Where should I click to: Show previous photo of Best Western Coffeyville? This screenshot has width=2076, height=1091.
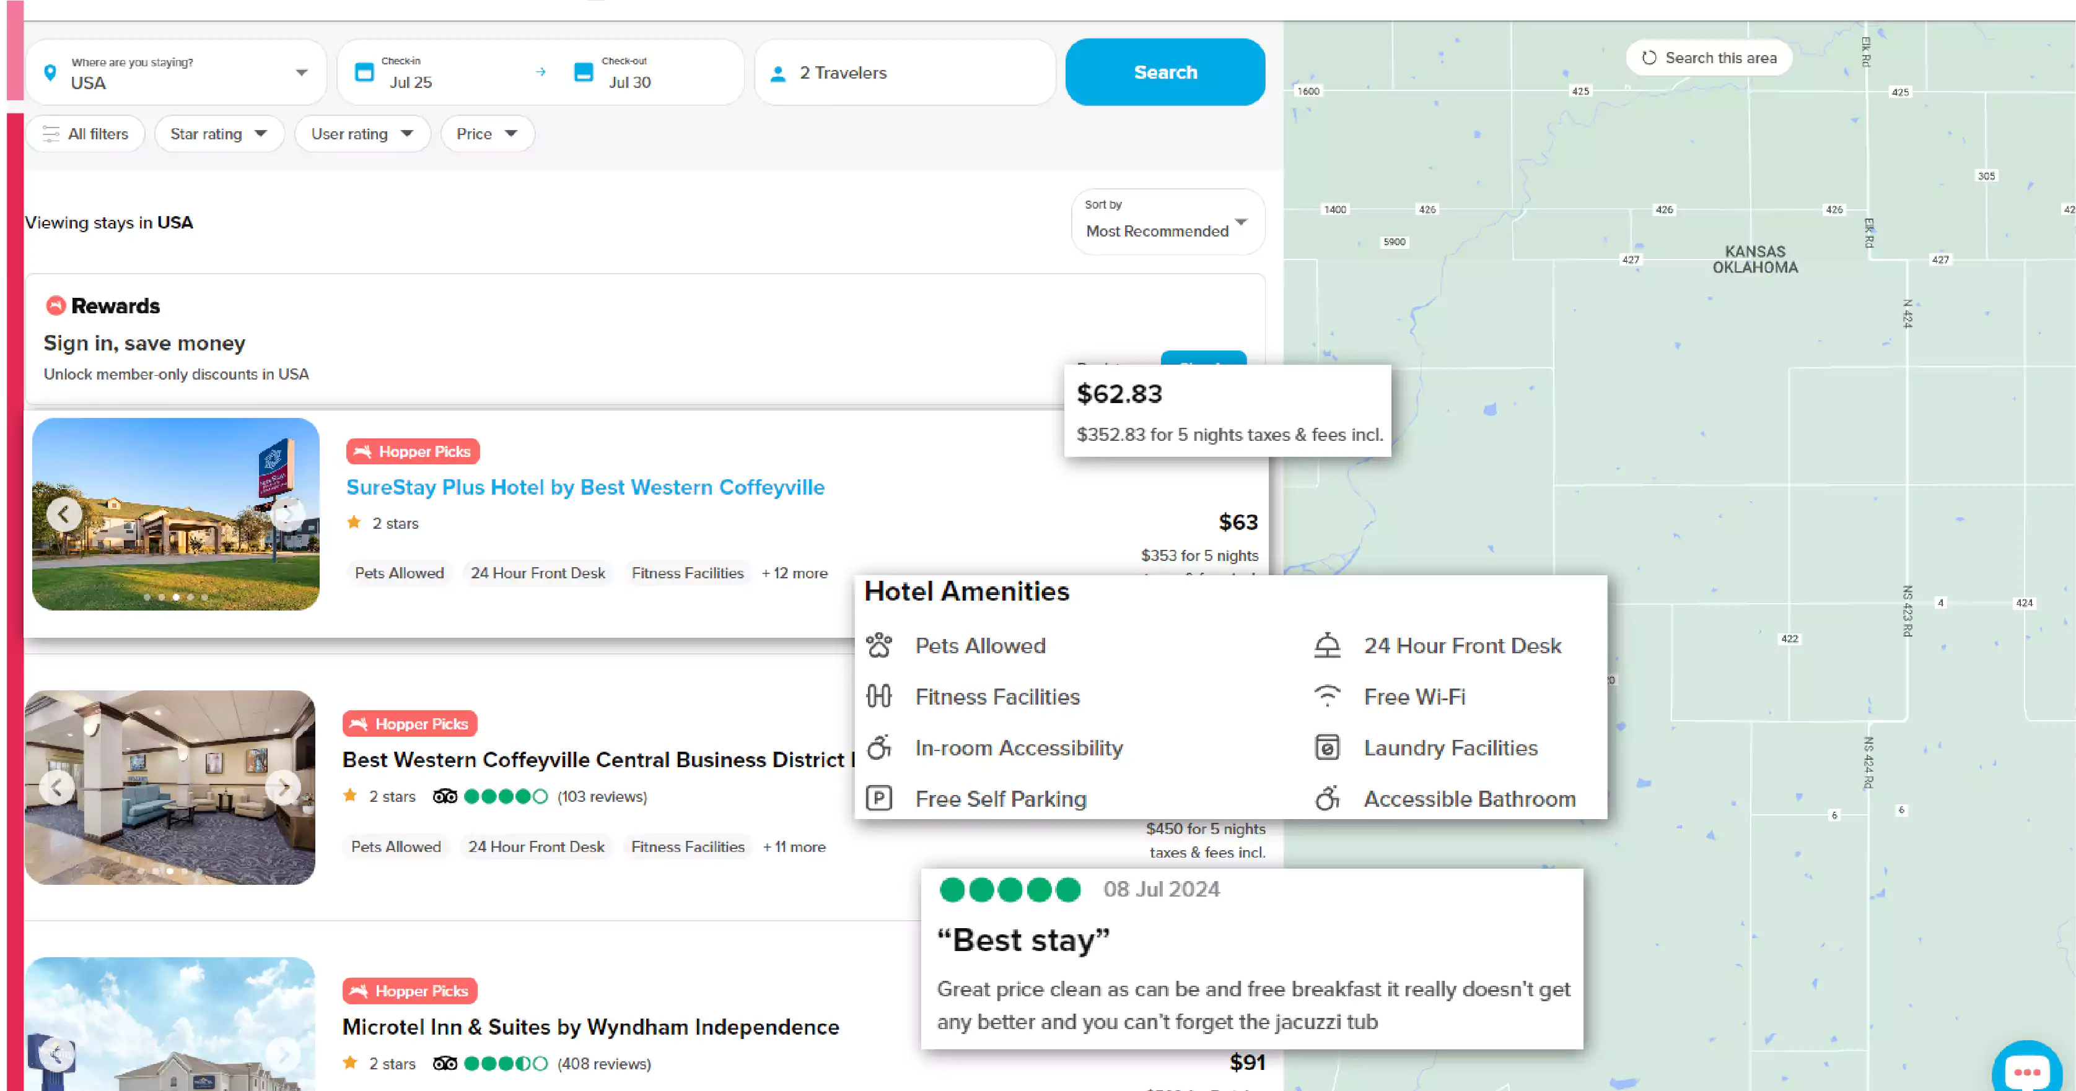click(x=57, y=787)
